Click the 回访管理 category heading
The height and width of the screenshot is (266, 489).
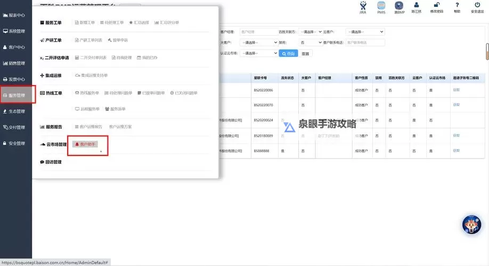(x=51, y=162)
